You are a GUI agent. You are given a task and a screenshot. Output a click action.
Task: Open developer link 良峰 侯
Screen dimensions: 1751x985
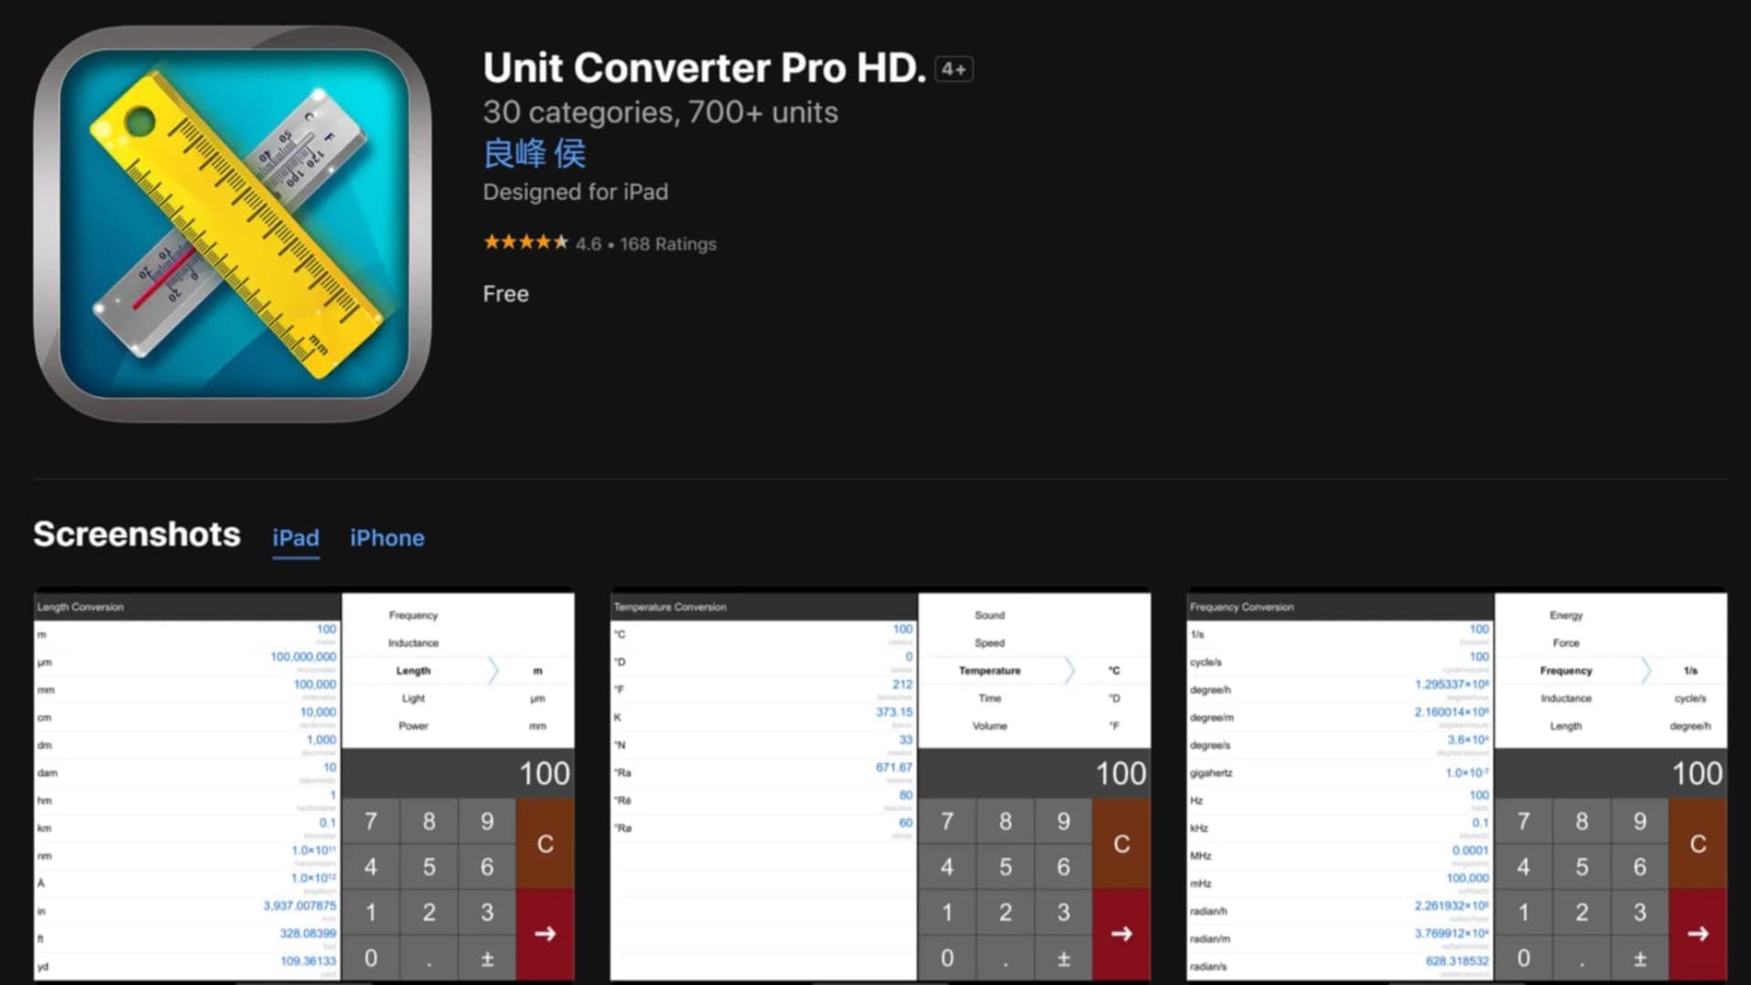click(x=534, y=153)
